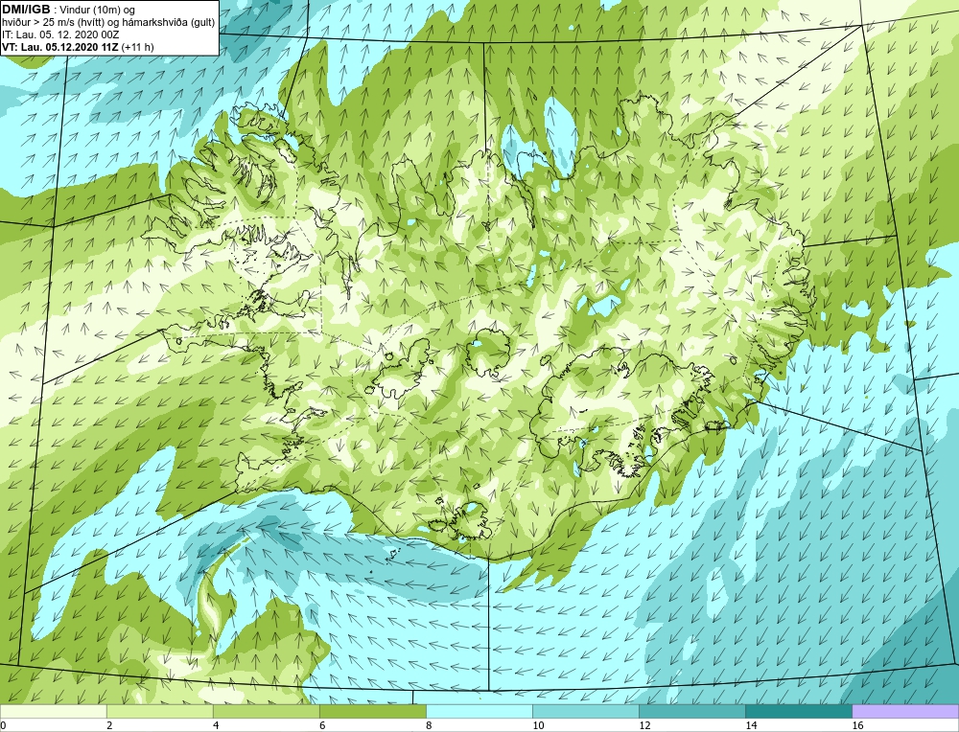Pick the medium teal 12–14 m/s legend swatch
The image size is (959, 732).
click(691, 711)
